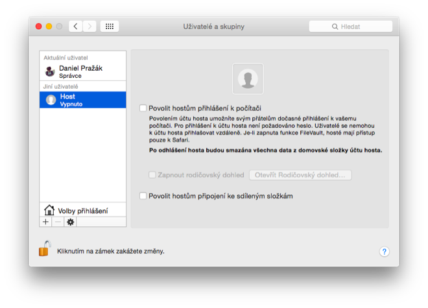This screenshot has width=428, height=308.
Task: Click the Host account silhouette icon
Action: coord(51,100)
